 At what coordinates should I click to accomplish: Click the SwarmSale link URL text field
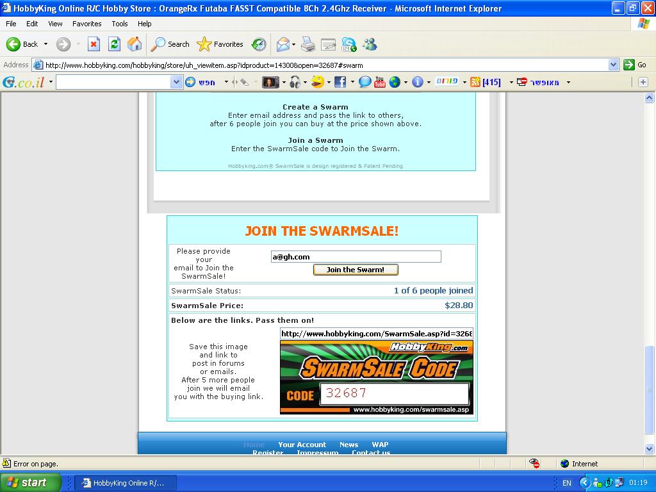click(377, 333)
